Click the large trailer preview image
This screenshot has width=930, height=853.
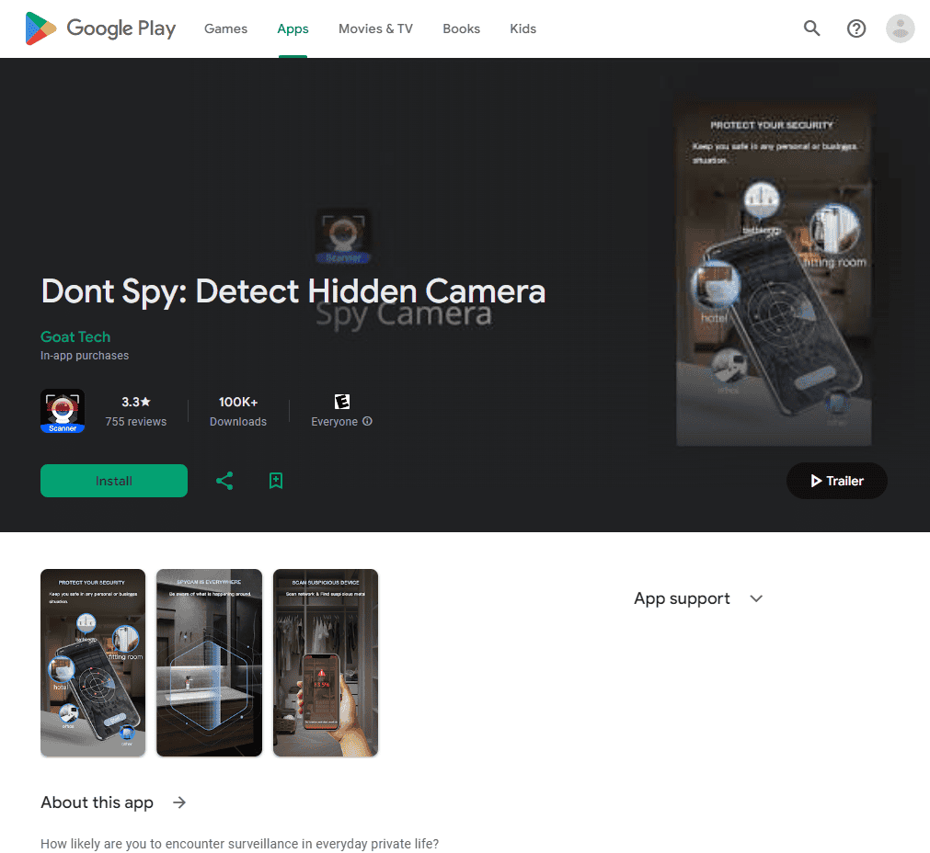coord(774,273)
